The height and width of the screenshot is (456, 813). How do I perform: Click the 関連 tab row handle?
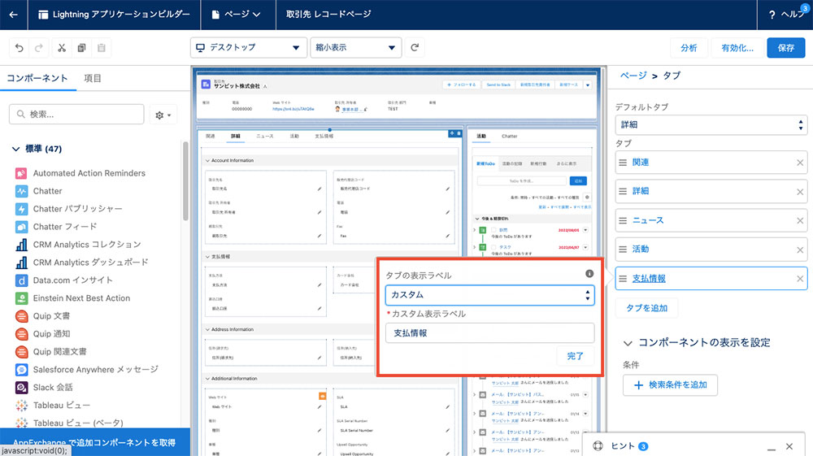(x=623, y=163)
